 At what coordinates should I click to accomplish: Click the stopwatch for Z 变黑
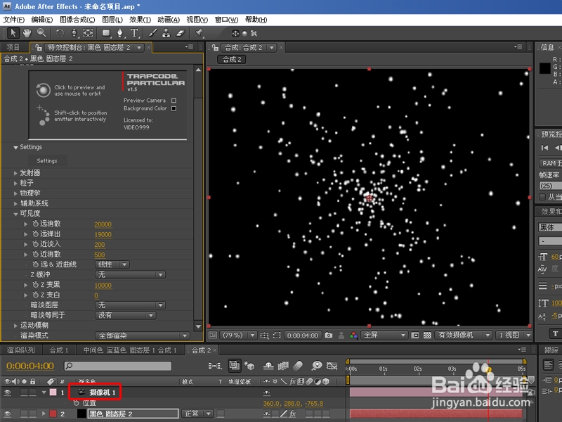point(36,285)
